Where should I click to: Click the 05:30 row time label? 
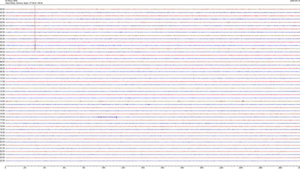click(2, 45)
